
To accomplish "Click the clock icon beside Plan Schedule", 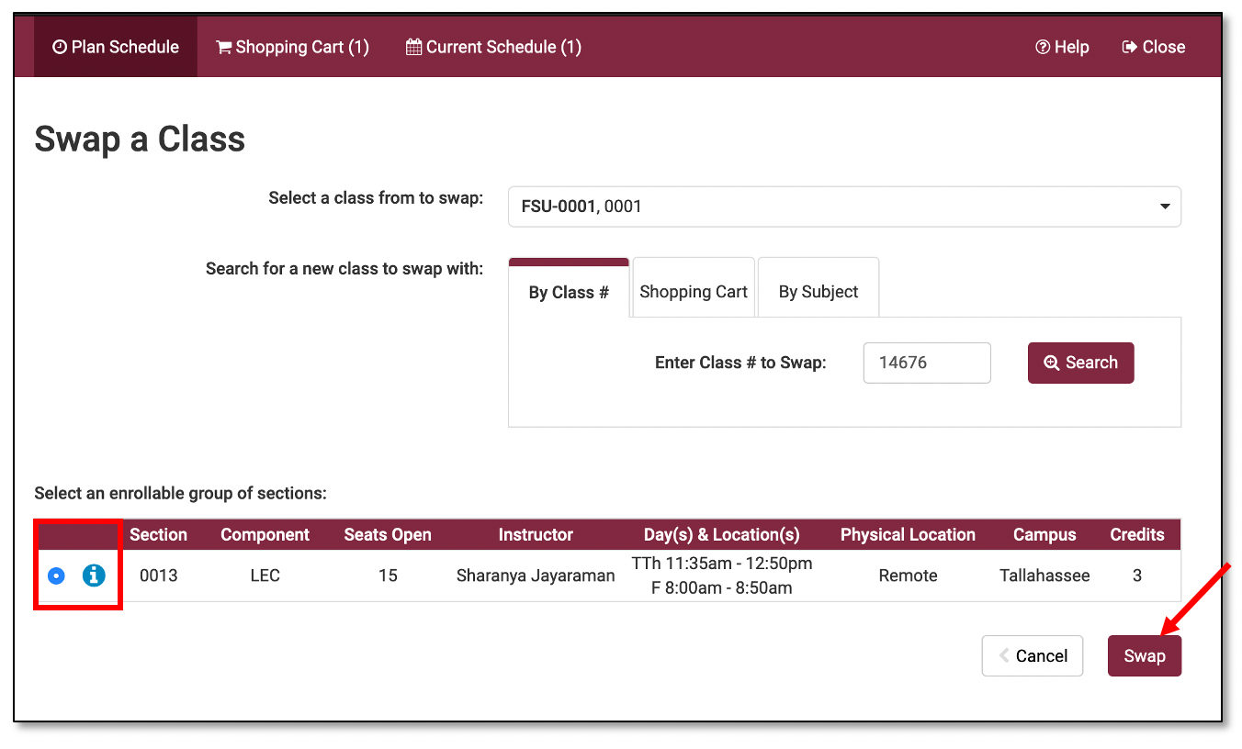I will 60,47.
